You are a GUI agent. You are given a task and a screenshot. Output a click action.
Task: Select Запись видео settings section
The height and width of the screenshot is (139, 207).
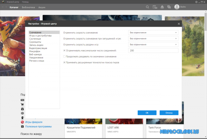click(x=44, y=45)
